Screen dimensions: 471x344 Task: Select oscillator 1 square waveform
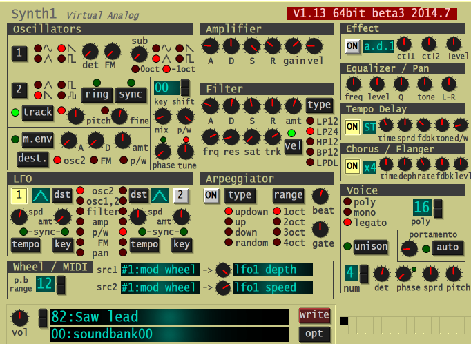61,59
